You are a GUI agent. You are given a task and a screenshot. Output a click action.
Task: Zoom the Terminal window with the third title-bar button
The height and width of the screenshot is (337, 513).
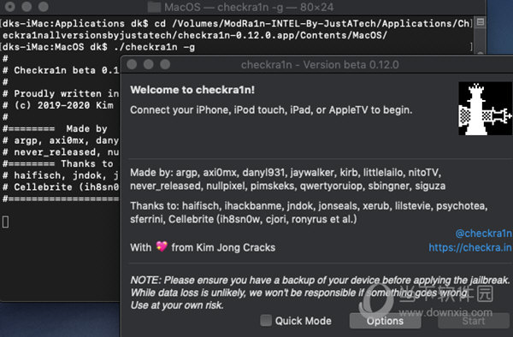pos(44,7)
